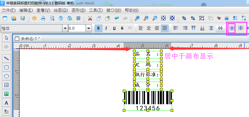Paste with the clipboard icon

point(108,19)
